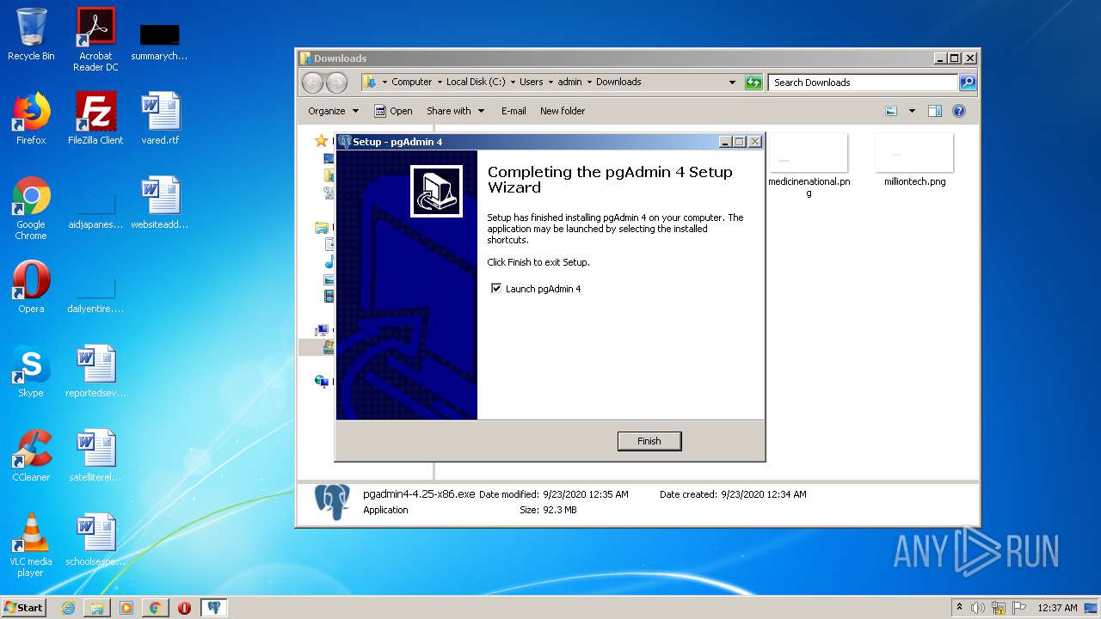Viewport: 1101px width, 619px height.
Task: Expand the view options dropdown arrow
Action: click(x=912, y=111)
